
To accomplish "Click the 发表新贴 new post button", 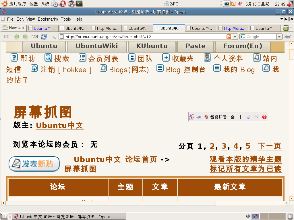I will coord(34,164).
